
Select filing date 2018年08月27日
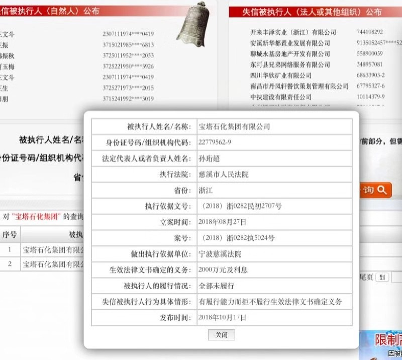pyautogui.click(x=222, y=222)
